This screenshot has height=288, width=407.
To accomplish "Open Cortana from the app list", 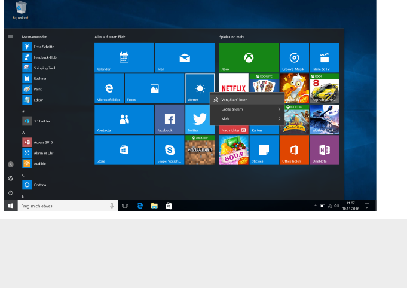I will tap(34, 185).
